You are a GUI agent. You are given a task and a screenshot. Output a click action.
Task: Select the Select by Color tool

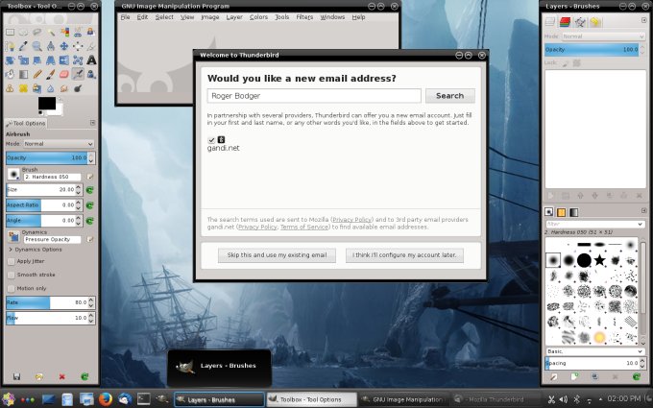pos(64,32)
